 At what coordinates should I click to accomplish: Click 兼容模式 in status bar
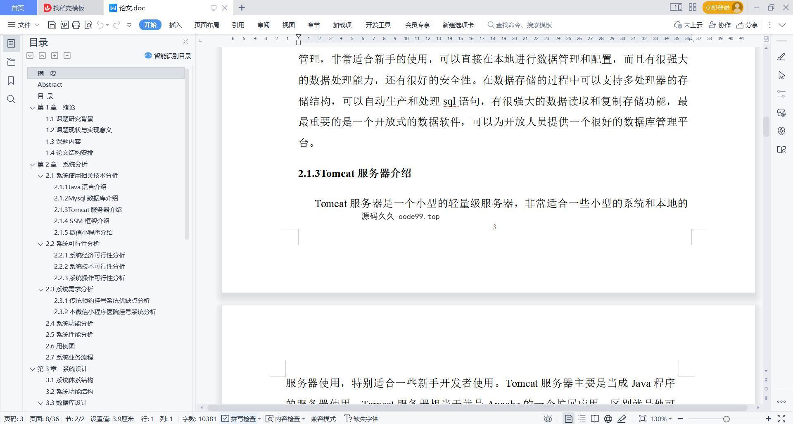pos(323,419)
